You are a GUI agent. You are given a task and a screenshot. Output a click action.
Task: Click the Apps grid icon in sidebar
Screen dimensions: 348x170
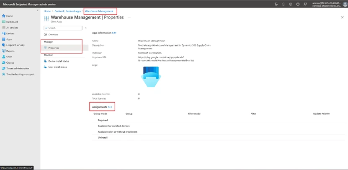point(3,39)
